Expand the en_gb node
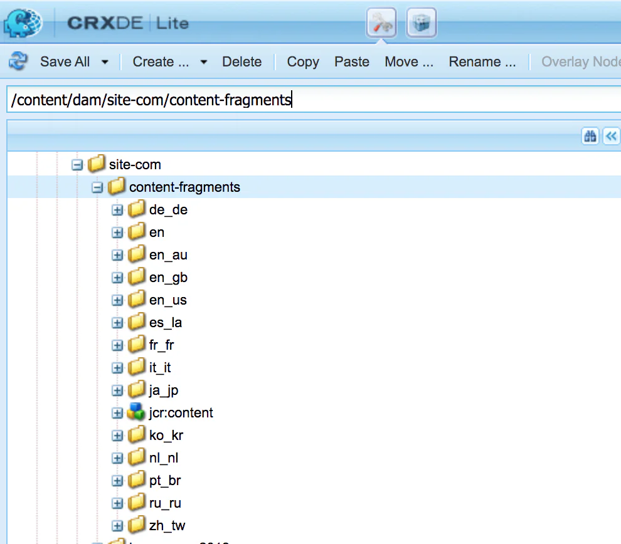 tap(117, 278)
